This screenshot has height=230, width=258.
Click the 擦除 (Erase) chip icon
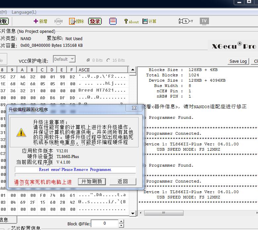(x=76, y=21)
